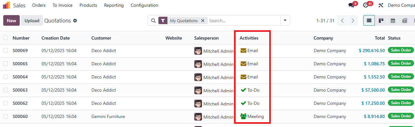Click Meeting activity icon for S00060
This screenshot has width=415, height=127.
click(243, 116)
